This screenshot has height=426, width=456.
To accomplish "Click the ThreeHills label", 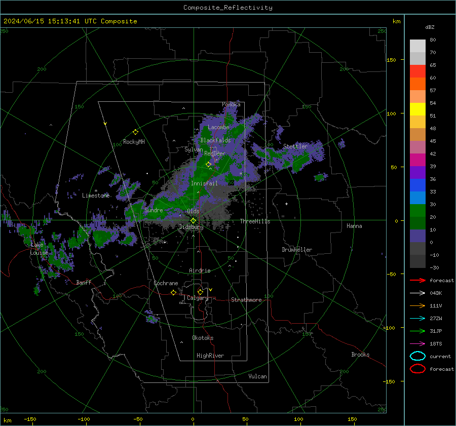I will click(x=255, y=221).
